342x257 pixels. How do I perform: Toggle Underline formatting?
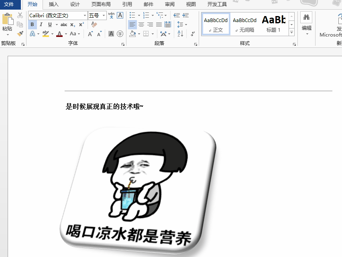coord(50,24)
